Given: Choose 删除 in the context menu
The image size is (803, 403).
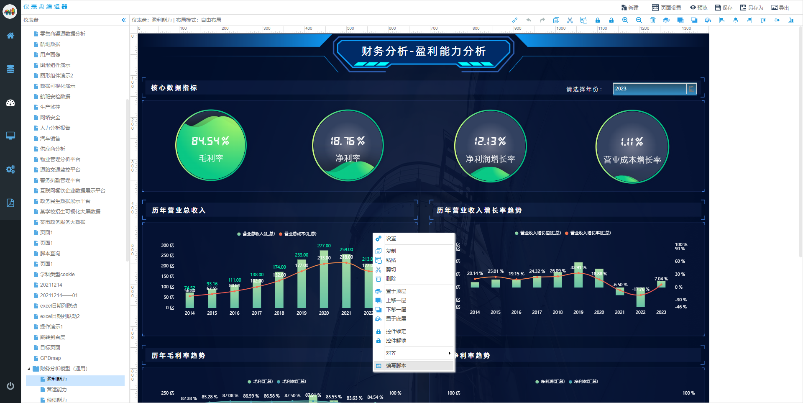Looking at the screenshot, I should tap(413, 279).
